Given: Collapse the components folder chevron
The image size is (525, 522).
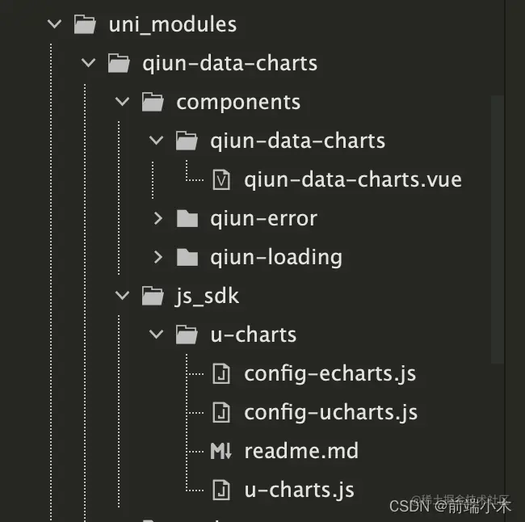Looking at the screenshot, I should (122, 102).
